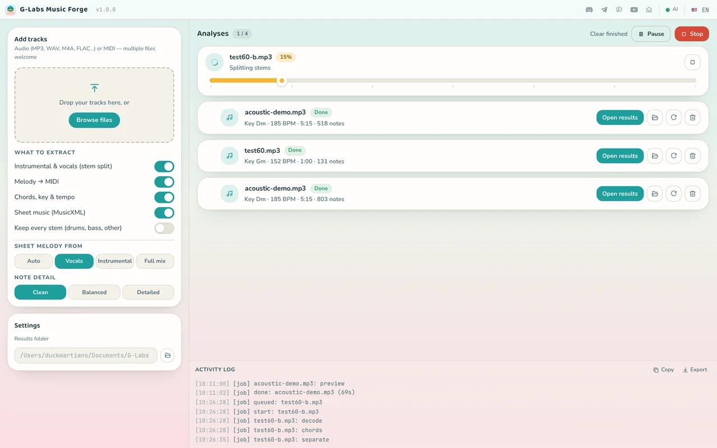Browse for the results folder in Settings
Viewport: 717px width, 448px height.
coord(167,356)
